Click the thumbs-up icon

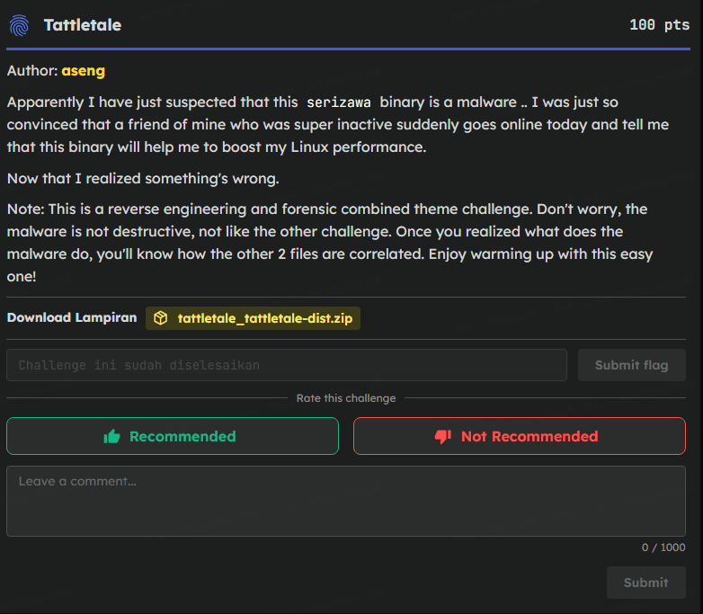coord(112,437)
